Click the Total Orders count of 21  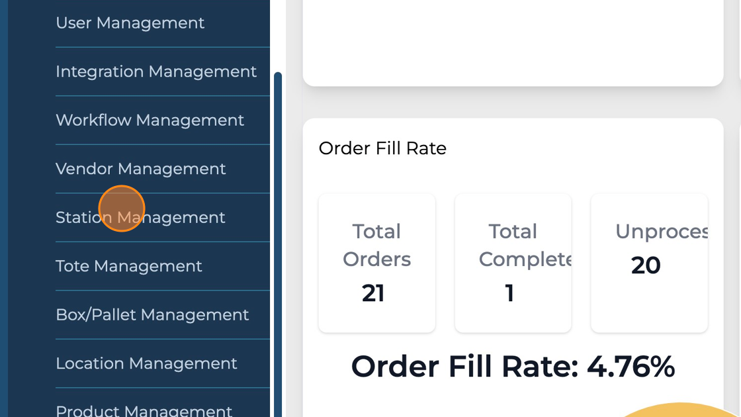[x=373, y=293]
